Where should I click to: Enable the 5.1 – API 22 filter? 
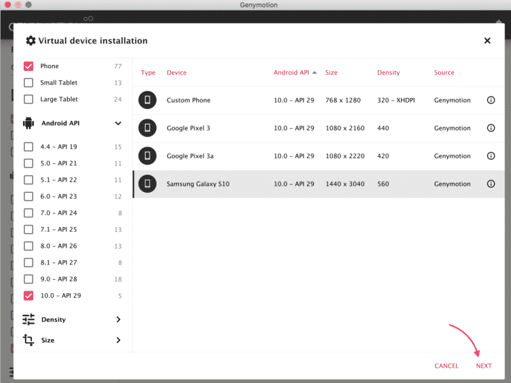28,179
